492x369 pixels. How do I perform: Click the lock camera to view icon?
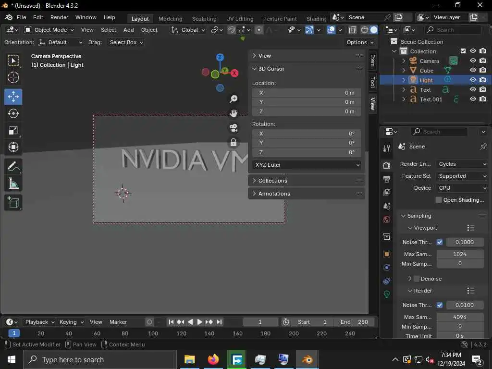(234, 142)
